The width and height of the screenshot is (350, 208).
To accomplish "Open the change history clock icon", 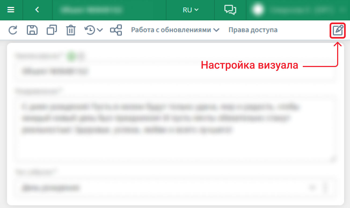I will pos(90,30).
